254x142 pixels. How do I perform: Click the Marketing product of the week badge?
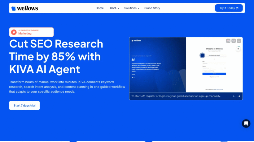[31, 32]
